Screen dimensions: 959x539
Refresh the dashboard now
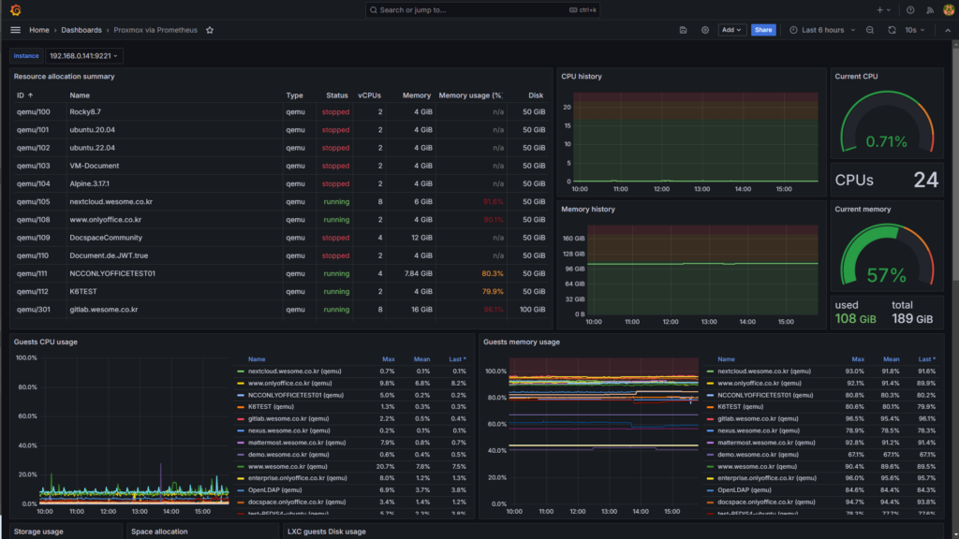tap(892, 30)
